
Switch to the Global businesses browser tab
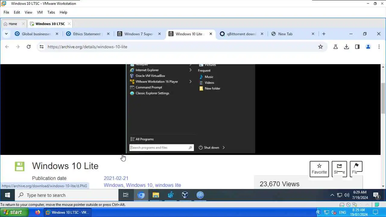tap(36, 34)
